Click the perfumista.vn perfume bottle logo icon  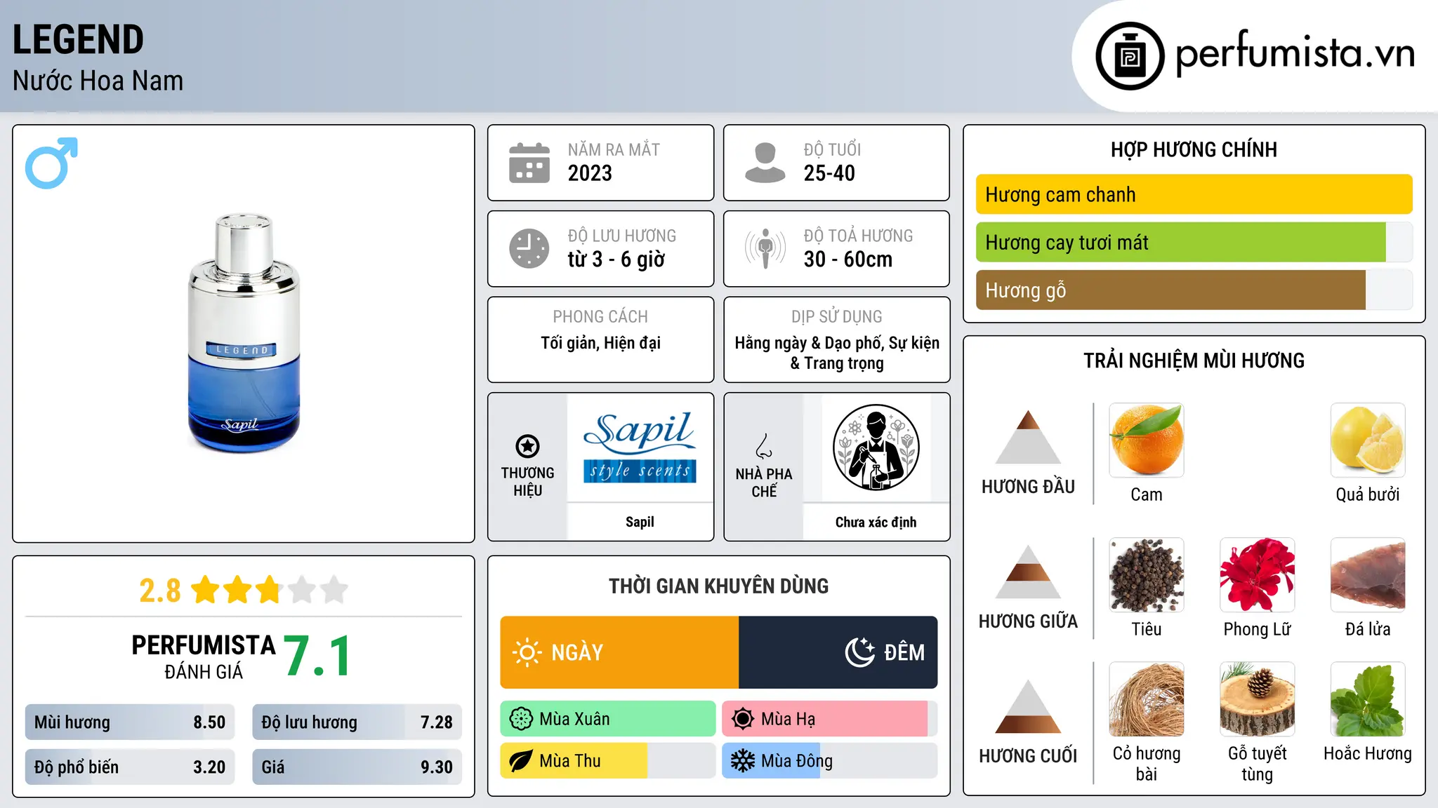[1130, 56]
